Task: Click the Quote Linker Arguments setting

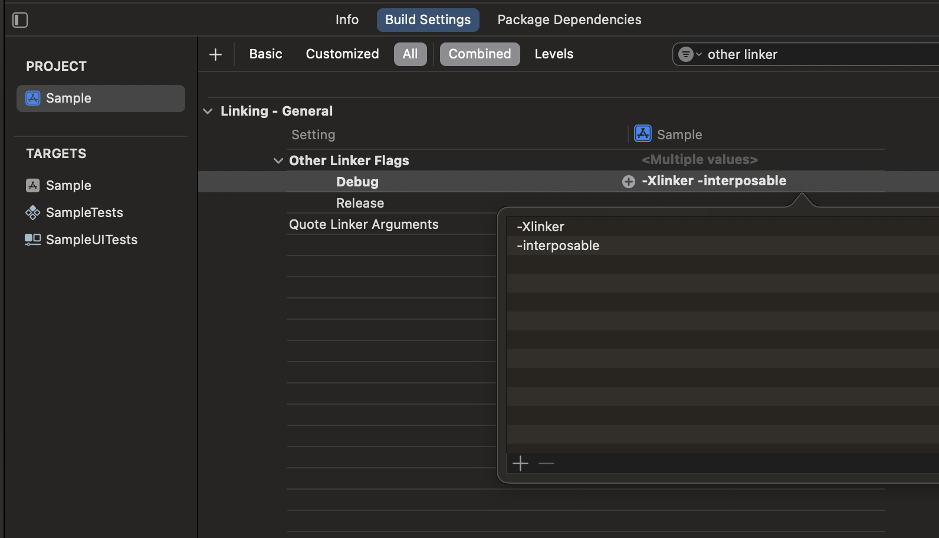Action: pyautogui.click(x=364, y=224)
